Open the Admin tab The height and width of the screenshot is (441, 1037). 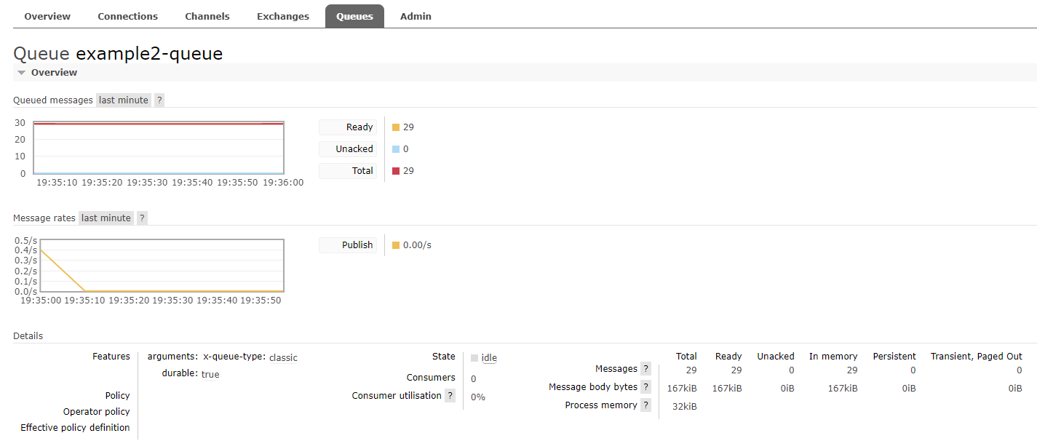tap(416, 16)
